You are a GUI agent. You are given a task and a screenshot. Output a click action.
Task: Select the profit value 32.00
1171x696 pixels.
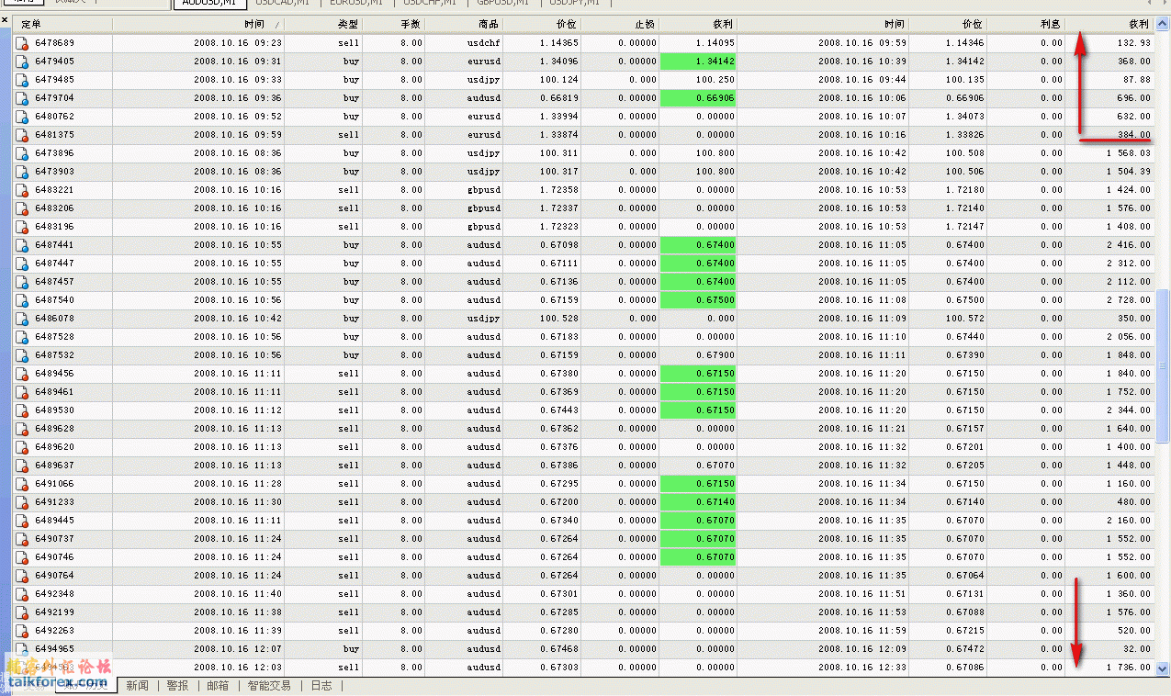pos(1137,649)
